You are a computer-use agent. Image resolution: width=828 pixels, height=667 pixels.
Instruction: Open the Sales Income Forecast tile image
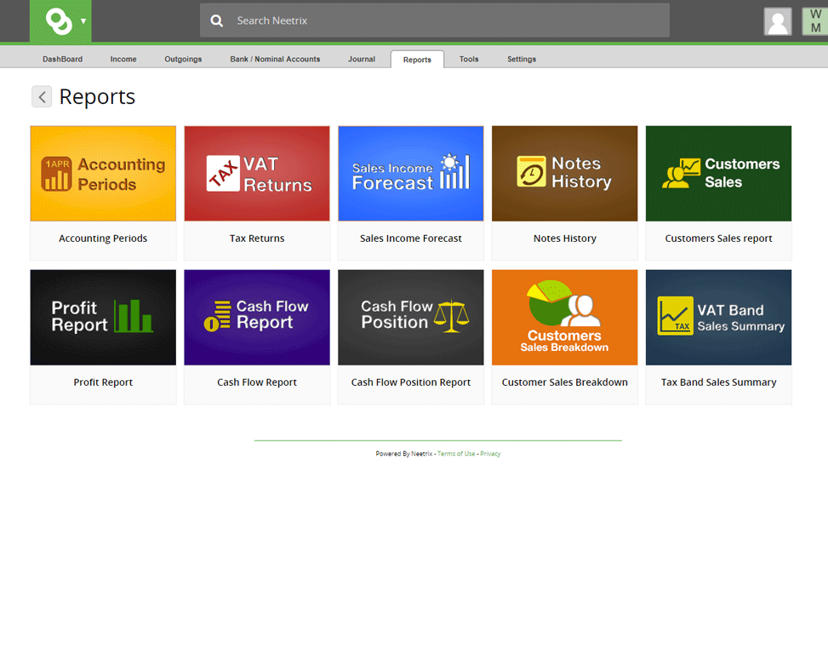(411, 174)
